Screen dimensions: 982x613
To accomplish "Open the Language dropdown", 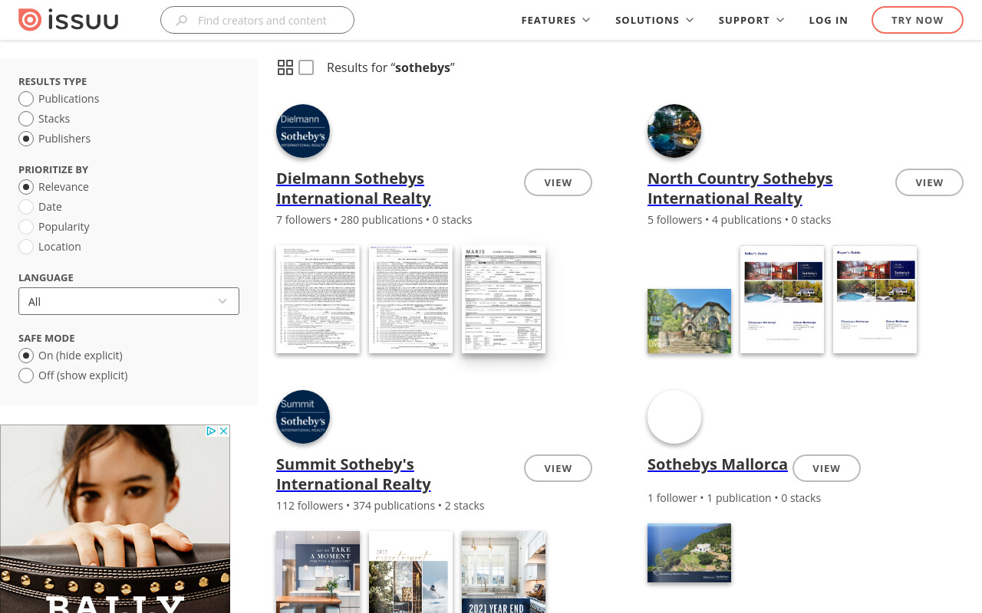I will (129, 301).
